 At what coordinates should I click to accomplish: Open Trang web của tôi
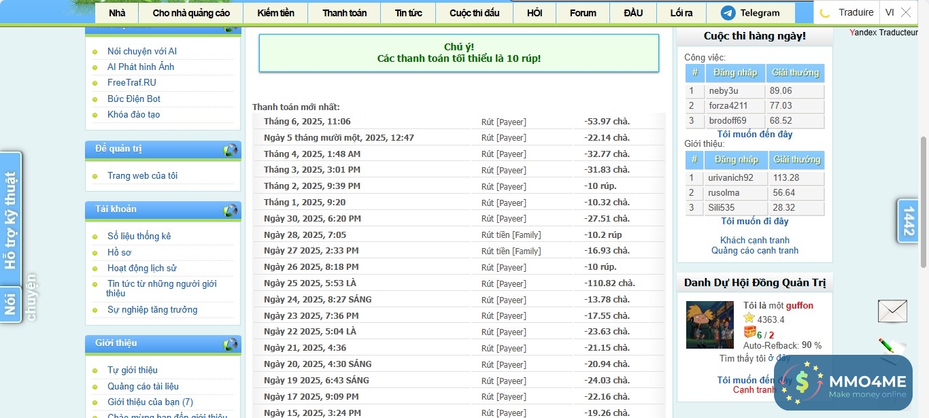click(x=143, y=175)
